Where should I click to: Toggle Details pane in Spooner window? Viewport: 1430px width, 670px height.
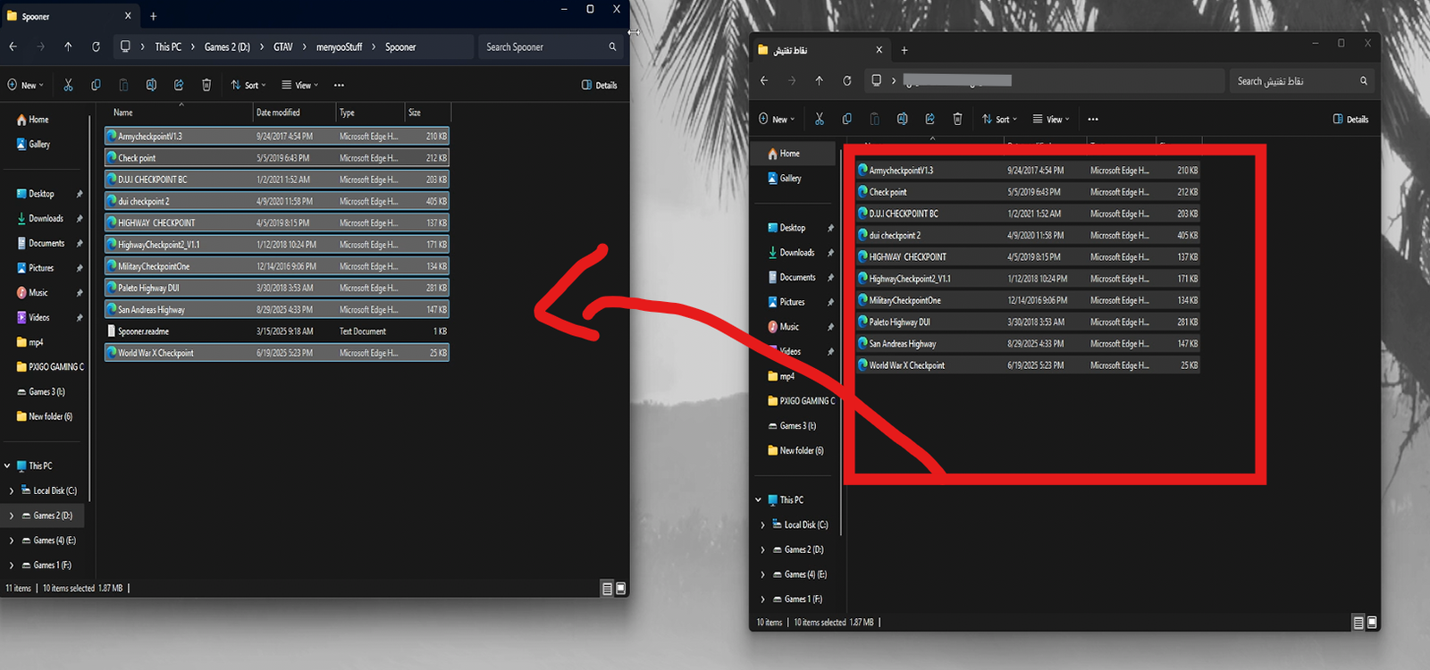(x=599, y=85)
